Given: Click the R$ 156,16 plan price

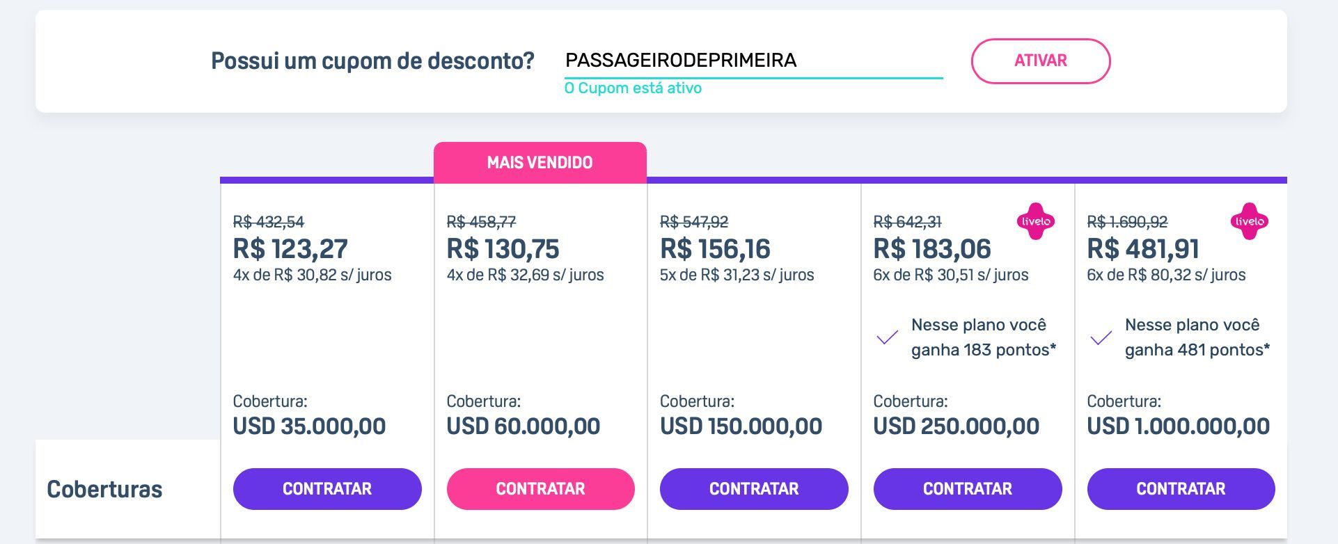Looking at the screenshot, I should click(x=715, y=249).
